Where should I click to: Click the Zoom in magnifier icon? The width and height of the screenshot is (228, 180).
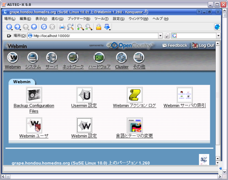click(80, 27)
